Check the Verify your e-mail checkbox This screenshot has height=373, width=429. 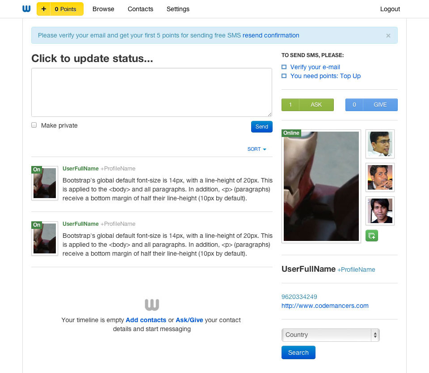284,67
